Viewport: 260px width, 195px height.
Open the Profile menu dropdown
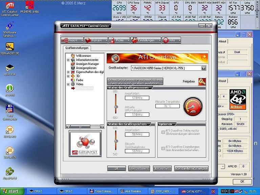(119, 40)
